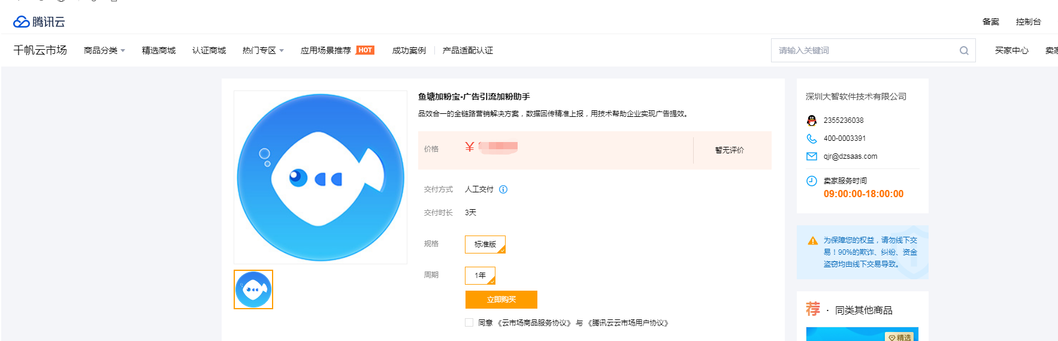Viewport: 1058px width, 341px height.
Task: Go to 千帆云市场 home
Action: 40,50
